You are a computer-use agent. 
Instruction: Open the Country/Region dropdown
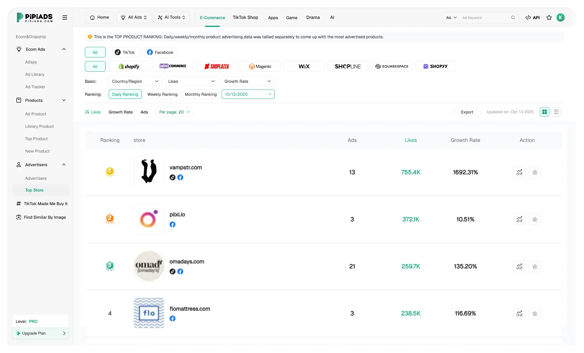coord(135,81)
